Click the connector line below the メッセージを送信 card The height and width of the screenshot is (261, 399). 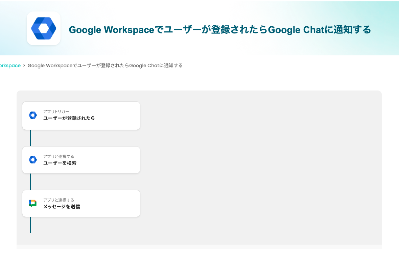point(30,225)
